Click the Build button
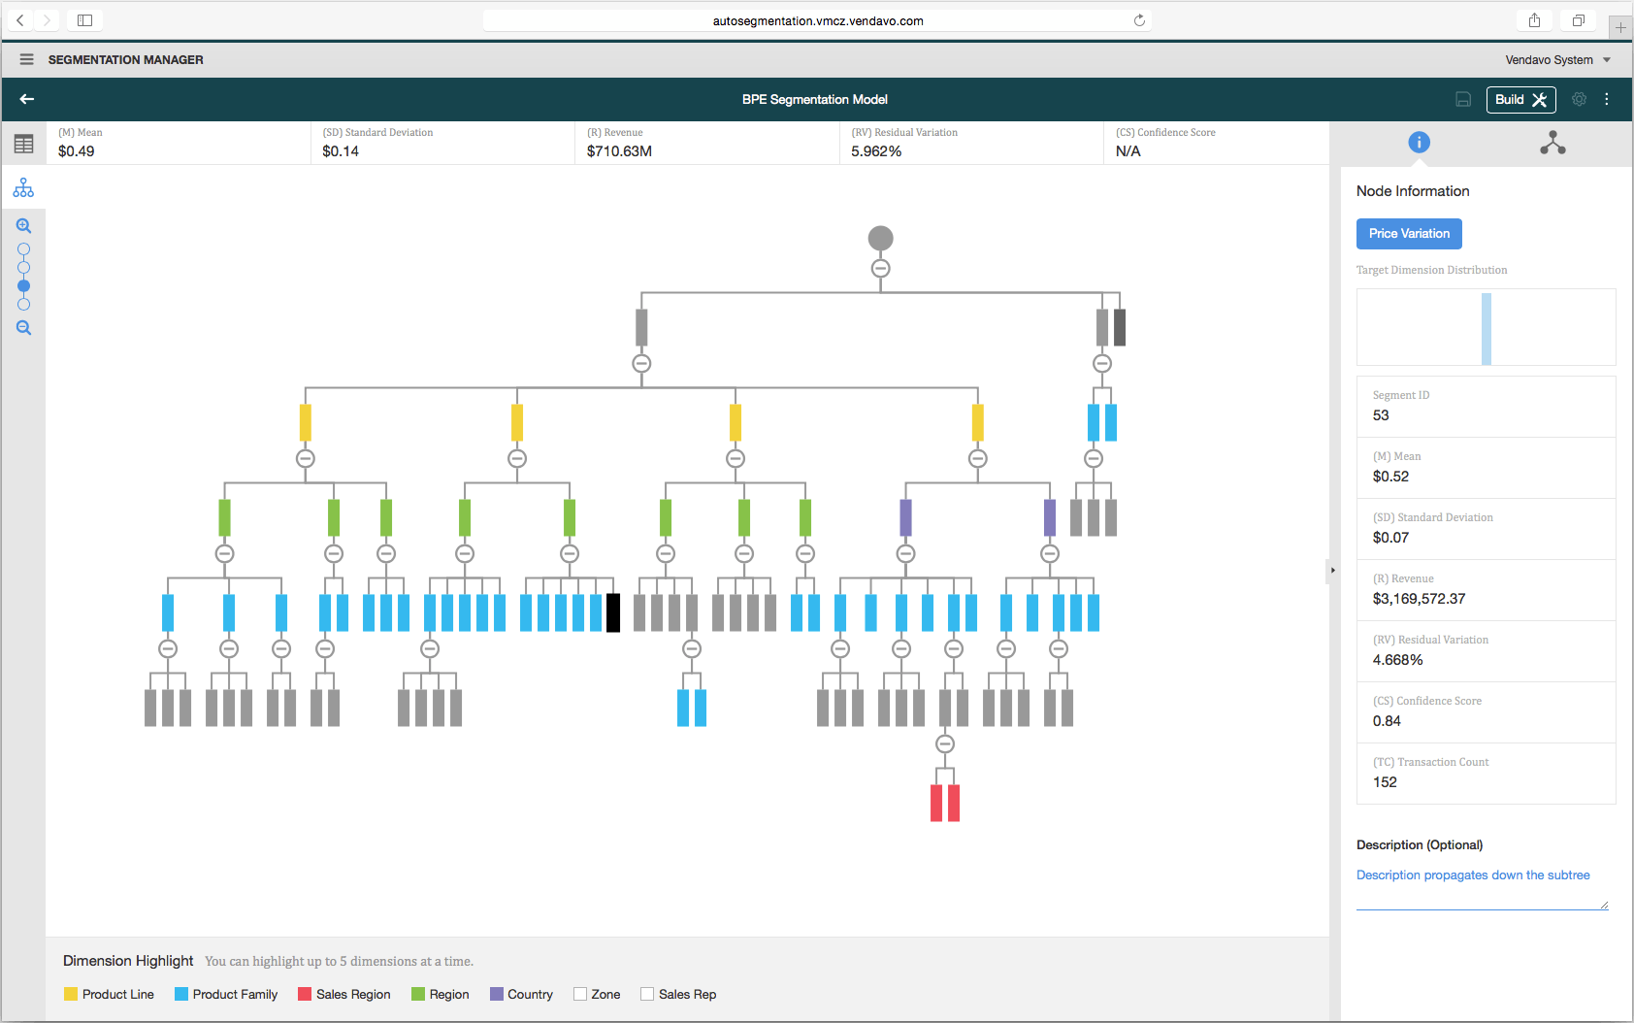Screen dimensions: 1634x1023 point(1520,99)
